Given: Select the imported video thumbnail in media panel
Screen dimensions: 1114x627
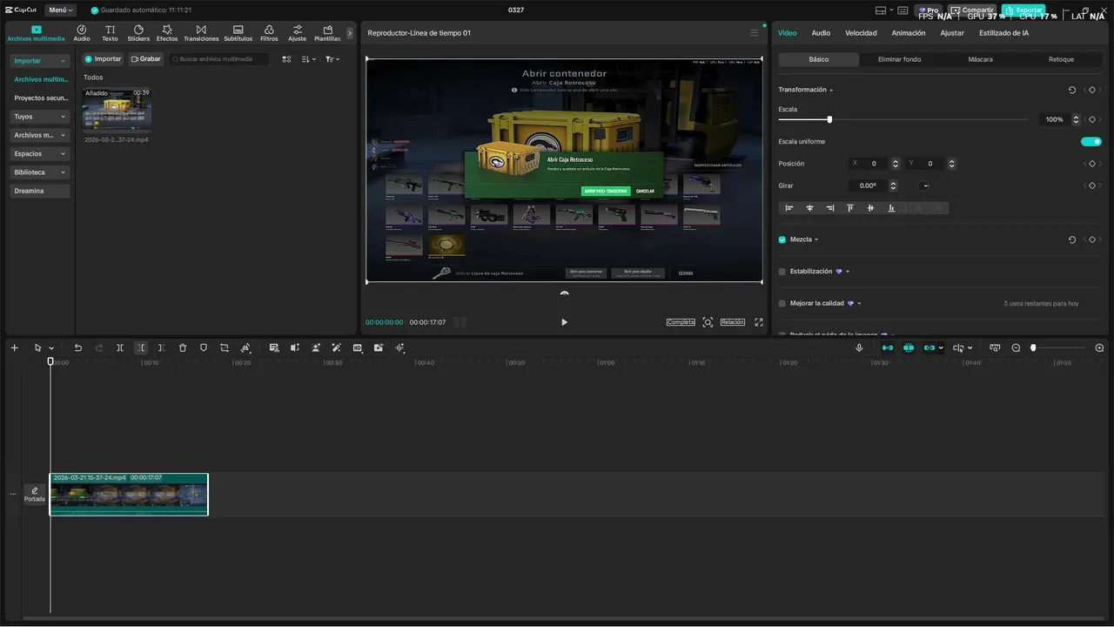Looking at the screenshot, I should (117, 110).
